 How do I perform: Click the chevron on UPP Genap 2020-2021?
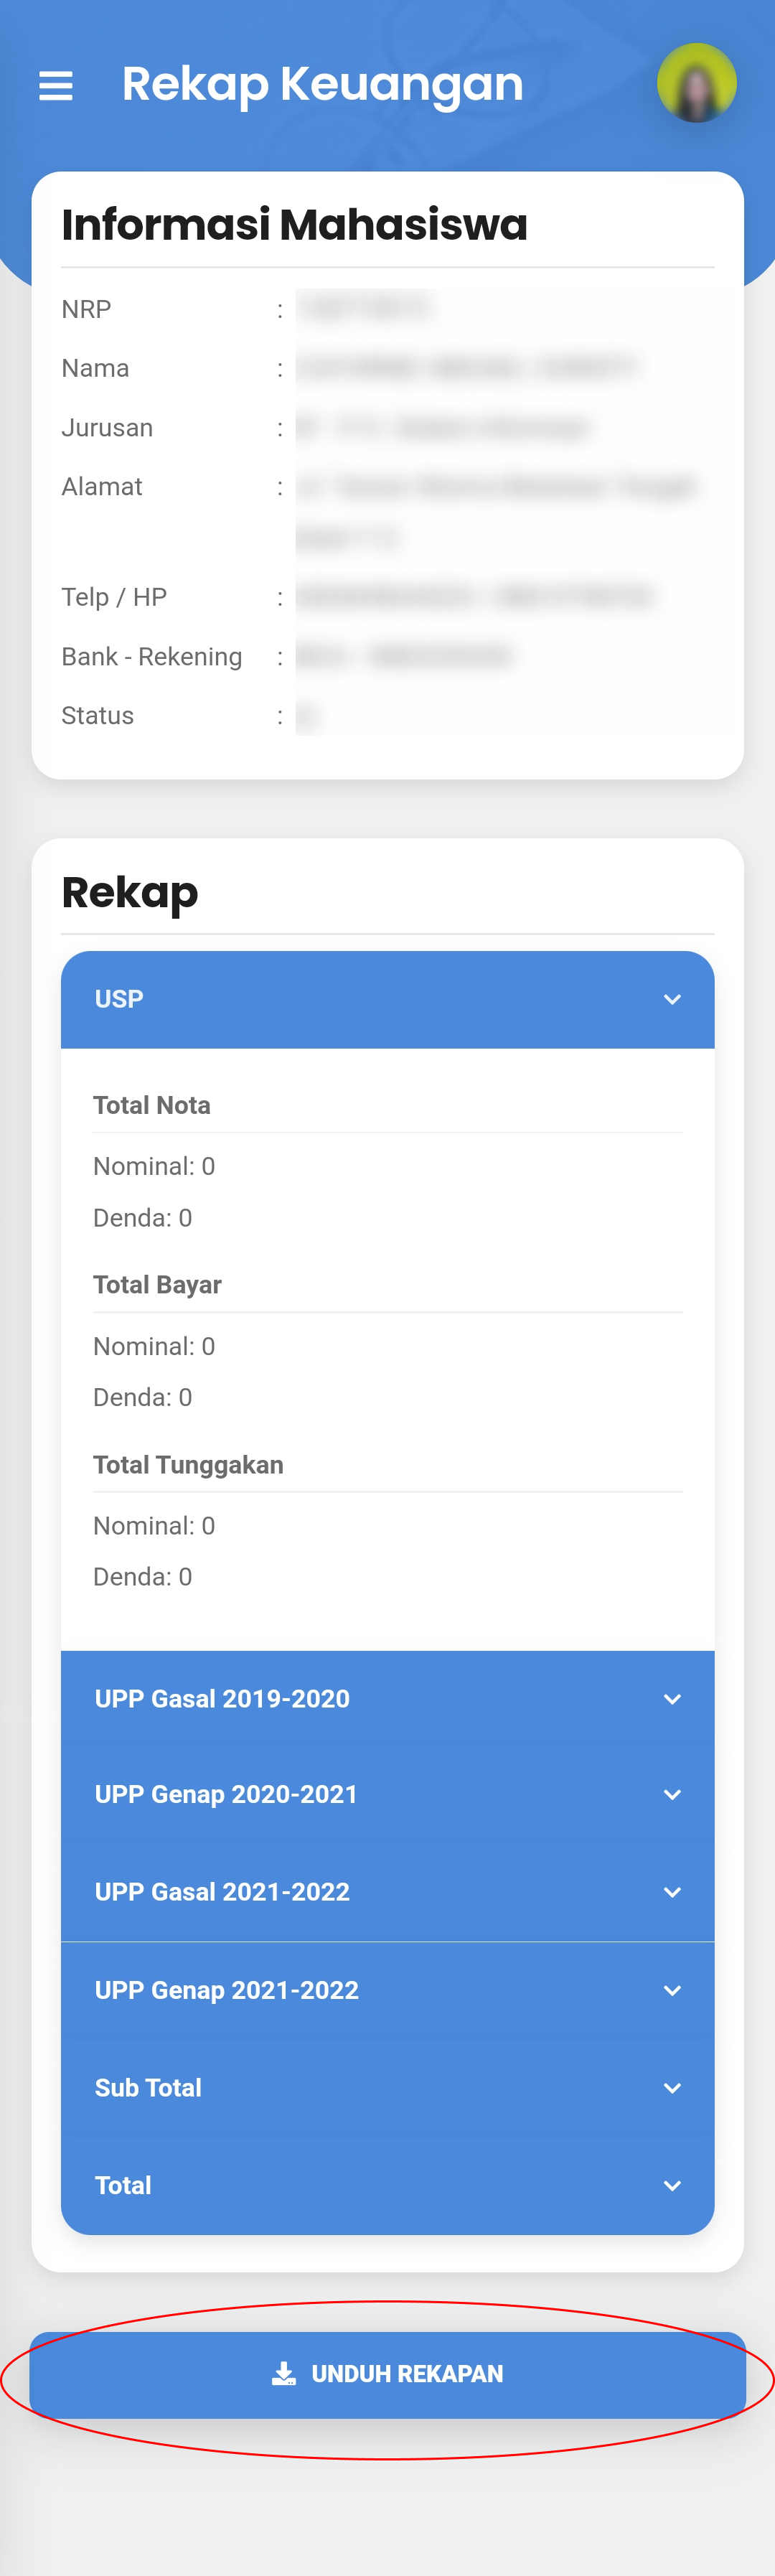coord(672,1795)
